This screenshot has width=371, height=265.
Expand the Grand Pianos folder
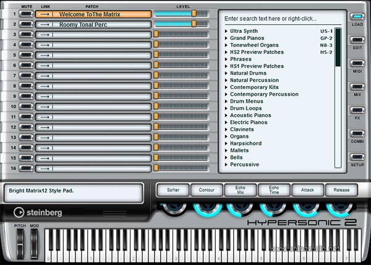(x=226, y=38)
